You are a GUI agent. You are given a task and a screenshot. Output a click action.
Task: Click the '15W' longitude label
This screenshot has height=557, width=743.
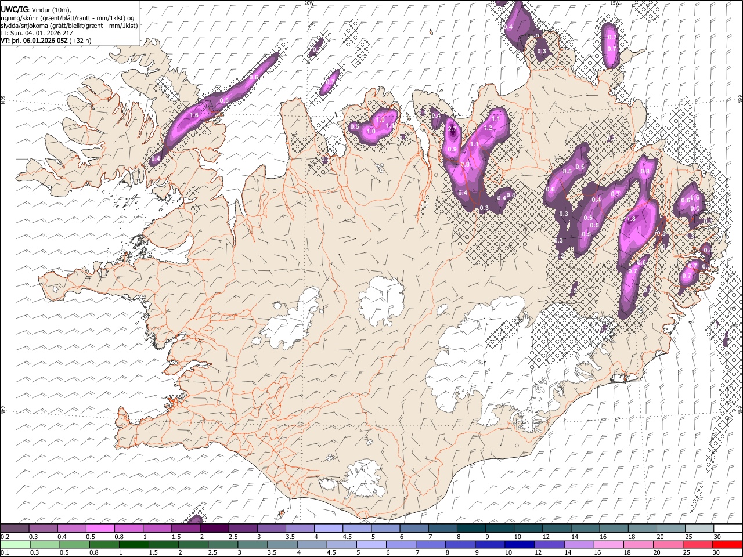click(x=615, y=3)
